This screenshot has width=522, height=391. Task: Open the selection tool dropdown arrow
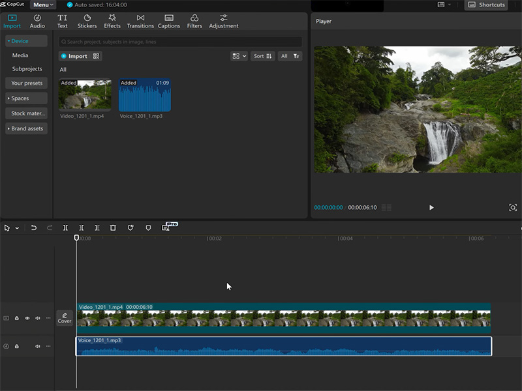coord(17,228)
